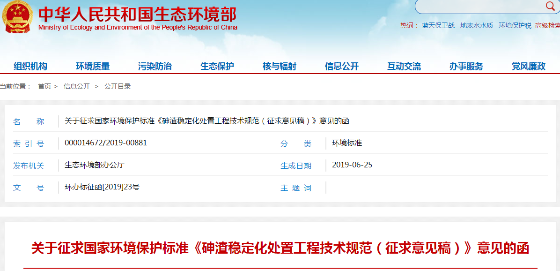Open the 党风廉政 menu
The width and height of the screenshot is (560, 271).
(x=529, y=66)
